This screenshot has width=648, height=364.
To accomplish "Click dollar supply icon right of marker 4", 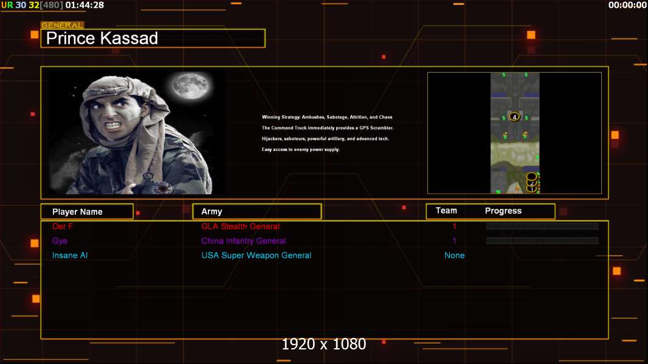I will (526, 118).
